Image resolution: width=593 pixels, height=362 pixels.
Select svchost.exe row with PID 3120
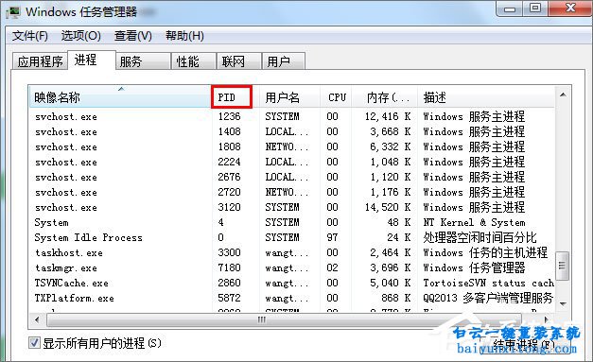(x=291, y=207)
